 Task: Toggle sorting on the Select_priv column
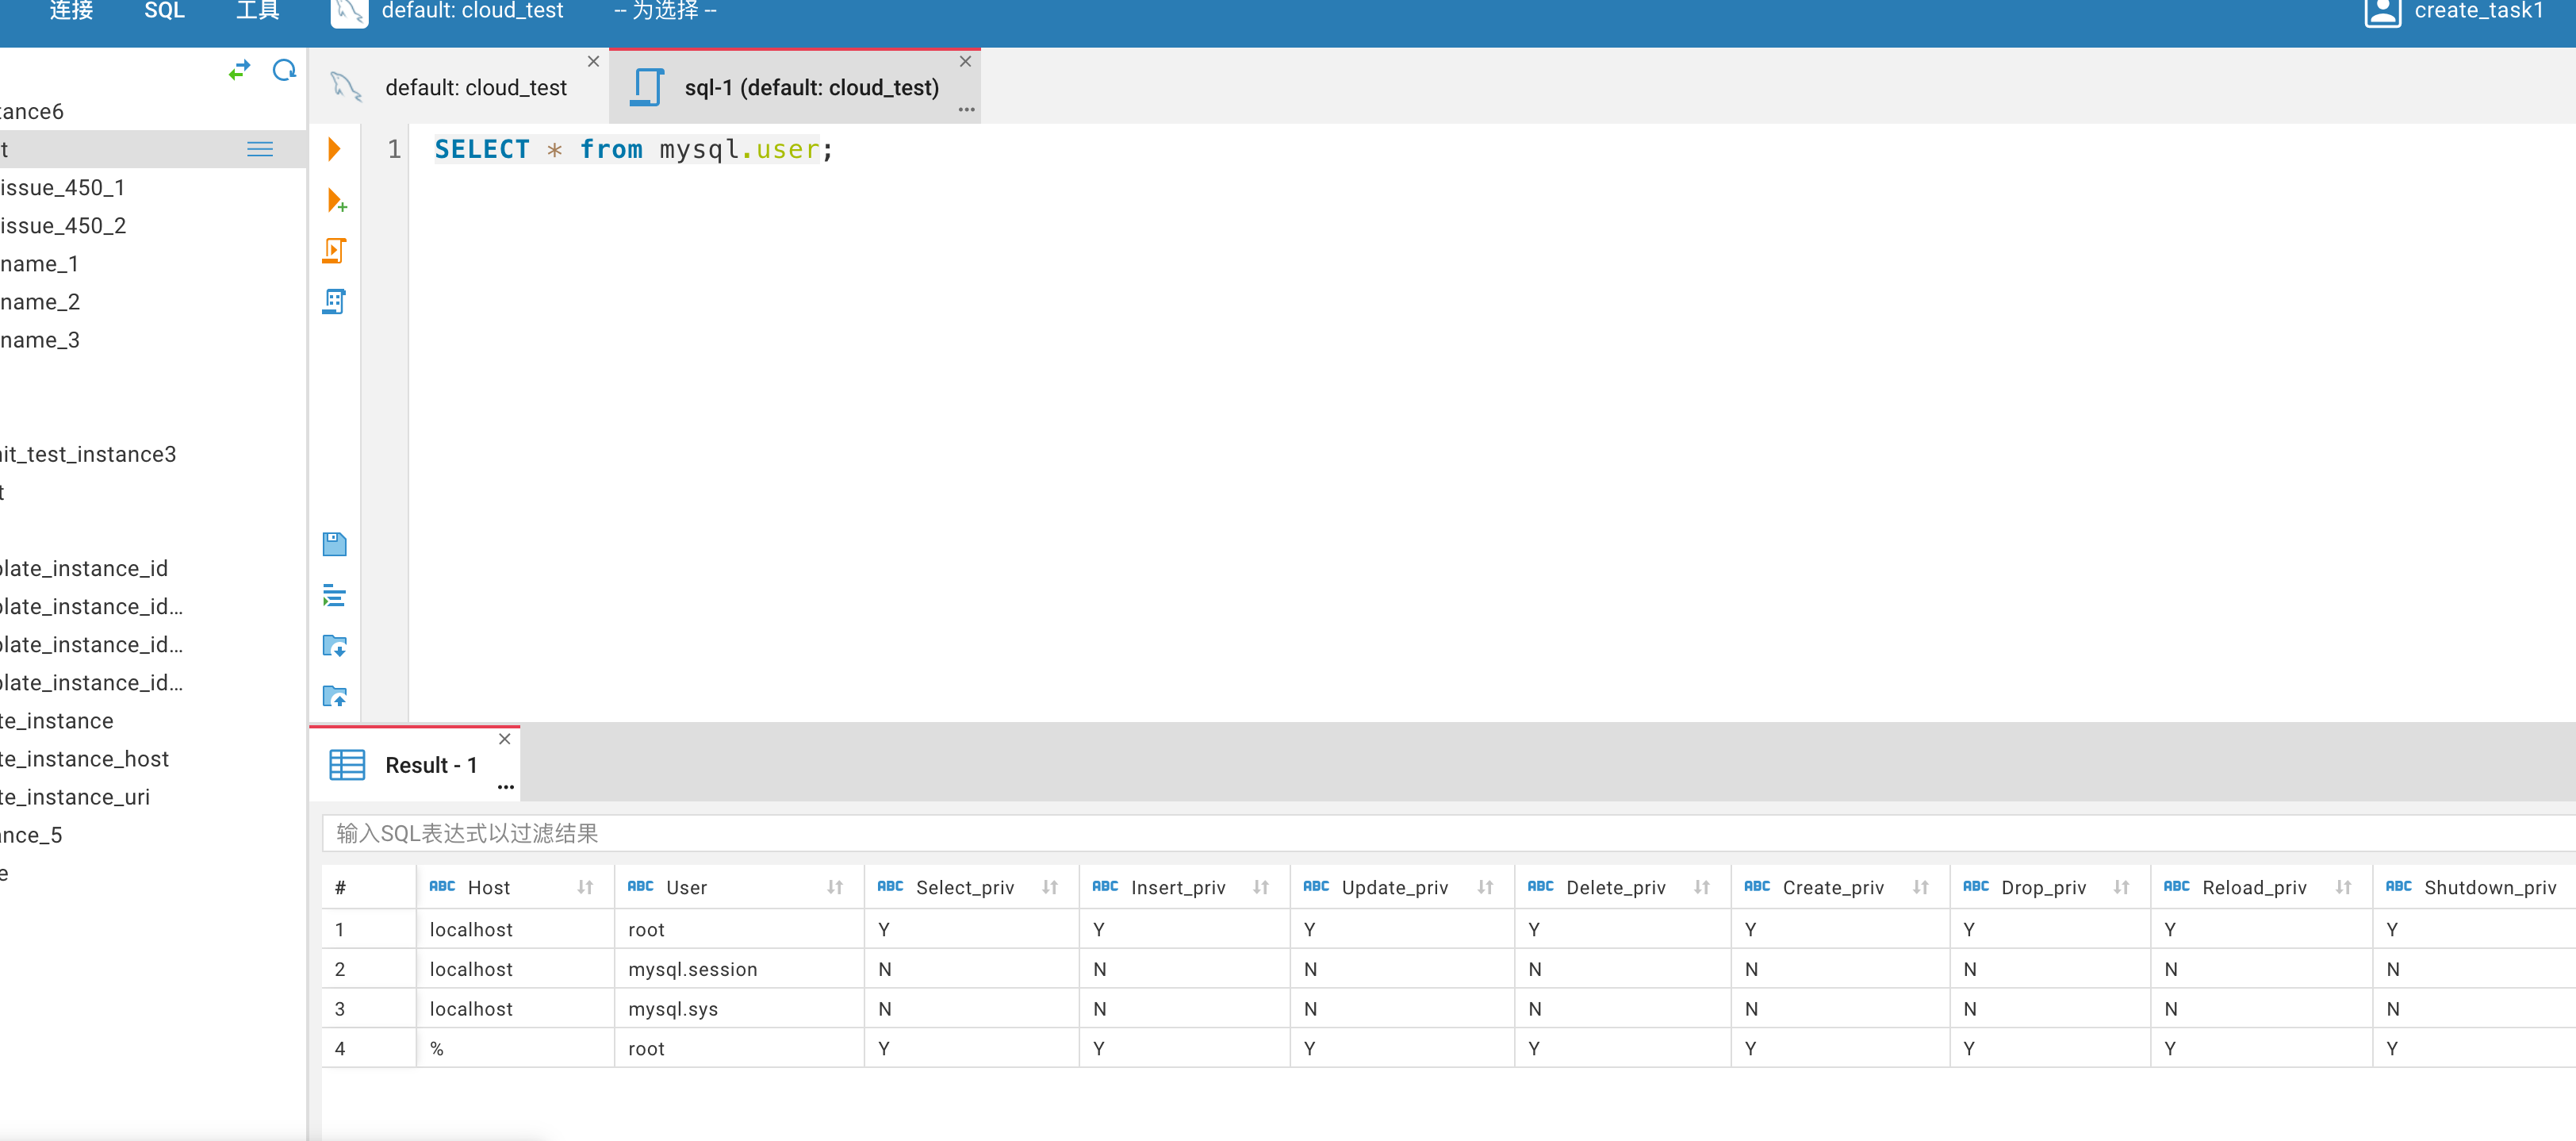click(x=1050, y=887)
